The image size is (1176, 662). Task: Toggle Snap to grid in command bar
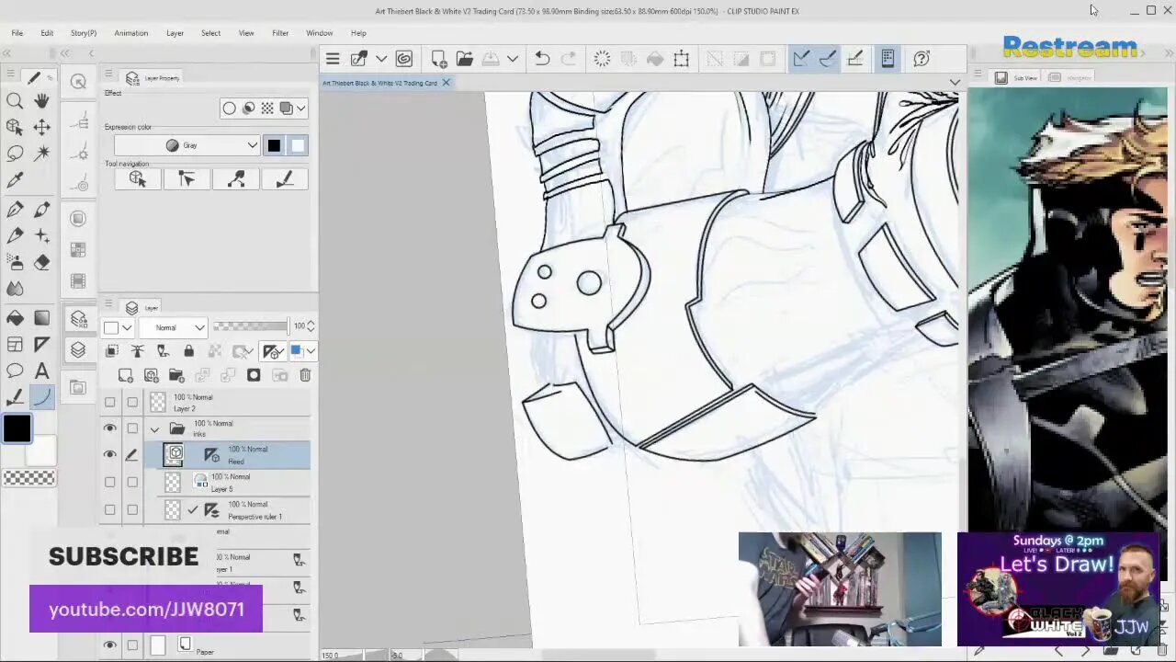(x=854, y=59)
